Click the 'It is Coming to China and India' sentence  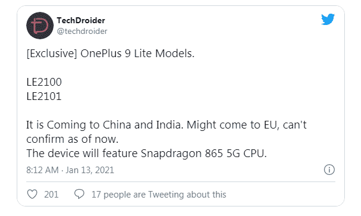pos(104,125)
